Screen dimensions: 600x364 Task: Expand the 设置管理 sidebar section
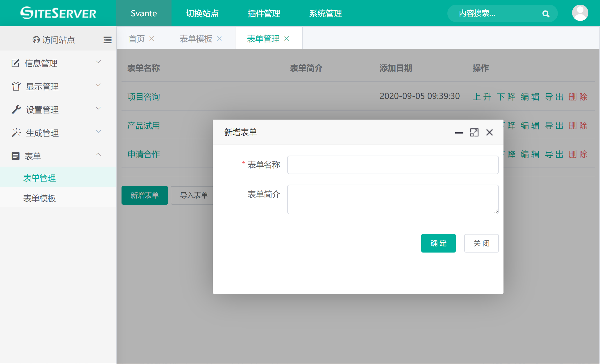coord(55,109)
